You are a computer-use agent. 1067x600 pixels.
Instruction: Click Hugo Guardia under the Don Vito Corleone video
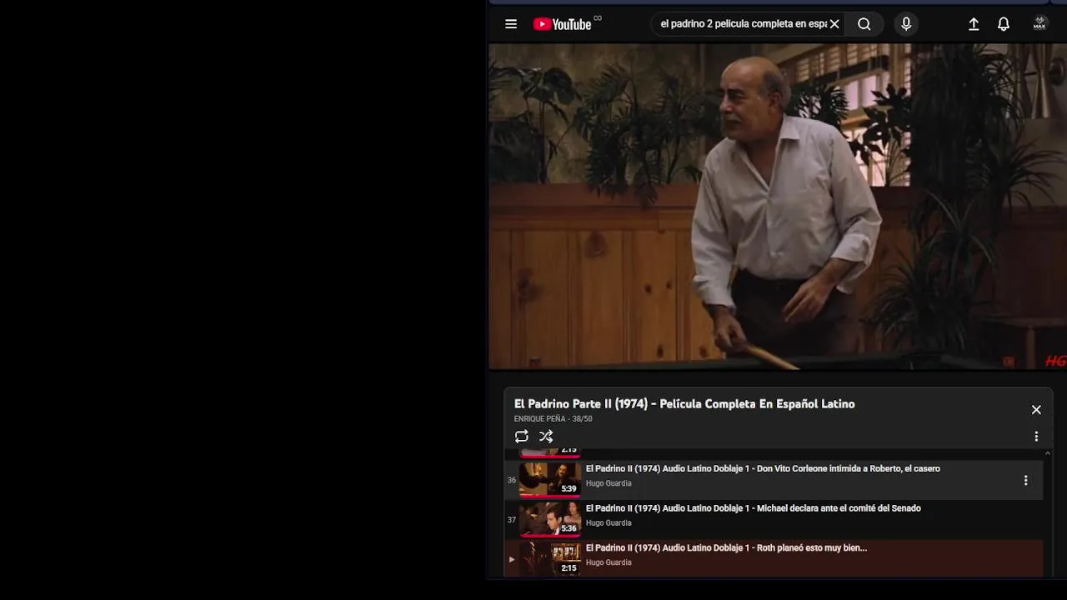coord(609,483)
